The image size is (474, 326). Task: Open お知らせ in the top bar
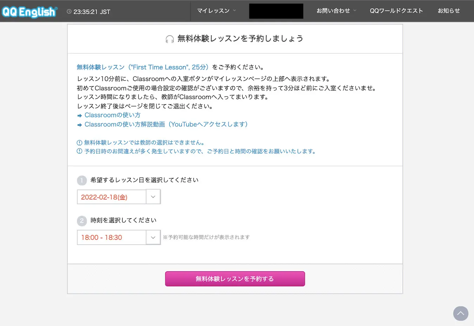tap(449, 11)
